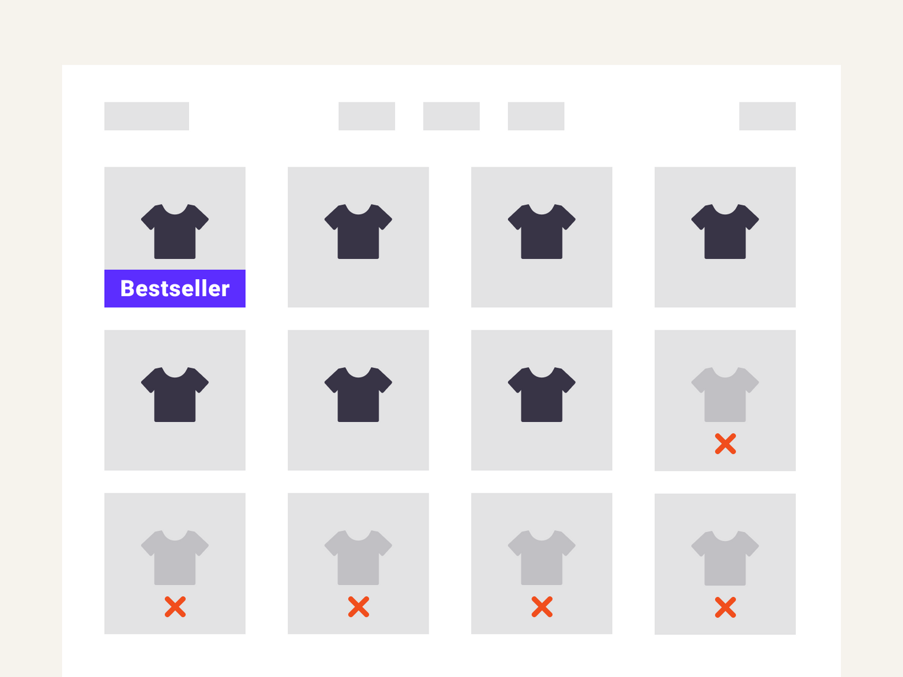The image size is (903, 677).
Task: Choose the dark t-shirt in middle row, second tile
Action: [358, 395]
